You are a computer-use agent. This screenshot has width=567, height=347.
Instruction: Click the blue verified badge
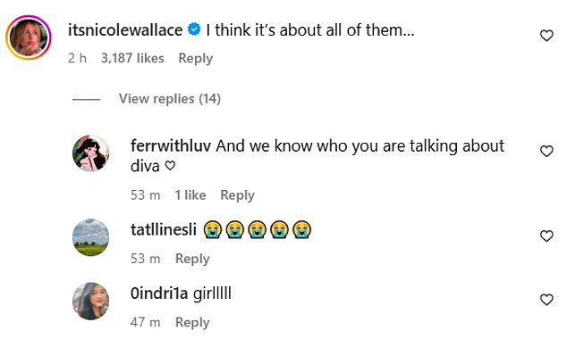[x=194, y=29]
